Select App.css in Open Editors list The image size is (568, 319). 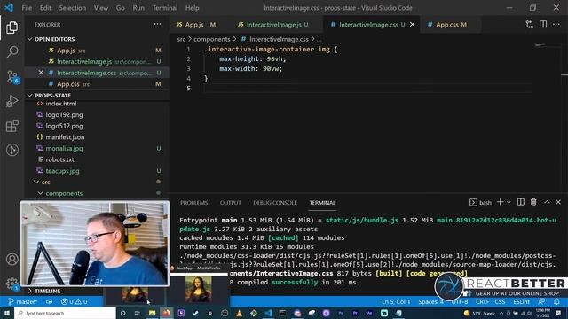68,84
